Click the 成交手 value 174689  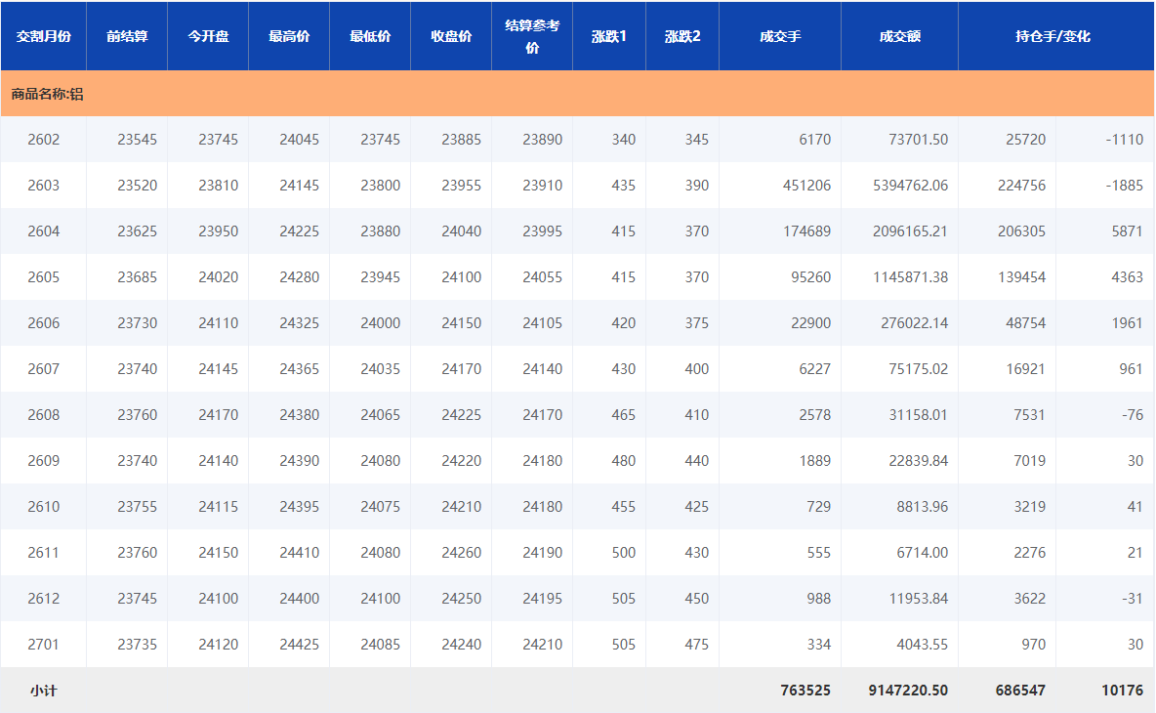pos(806,231)
